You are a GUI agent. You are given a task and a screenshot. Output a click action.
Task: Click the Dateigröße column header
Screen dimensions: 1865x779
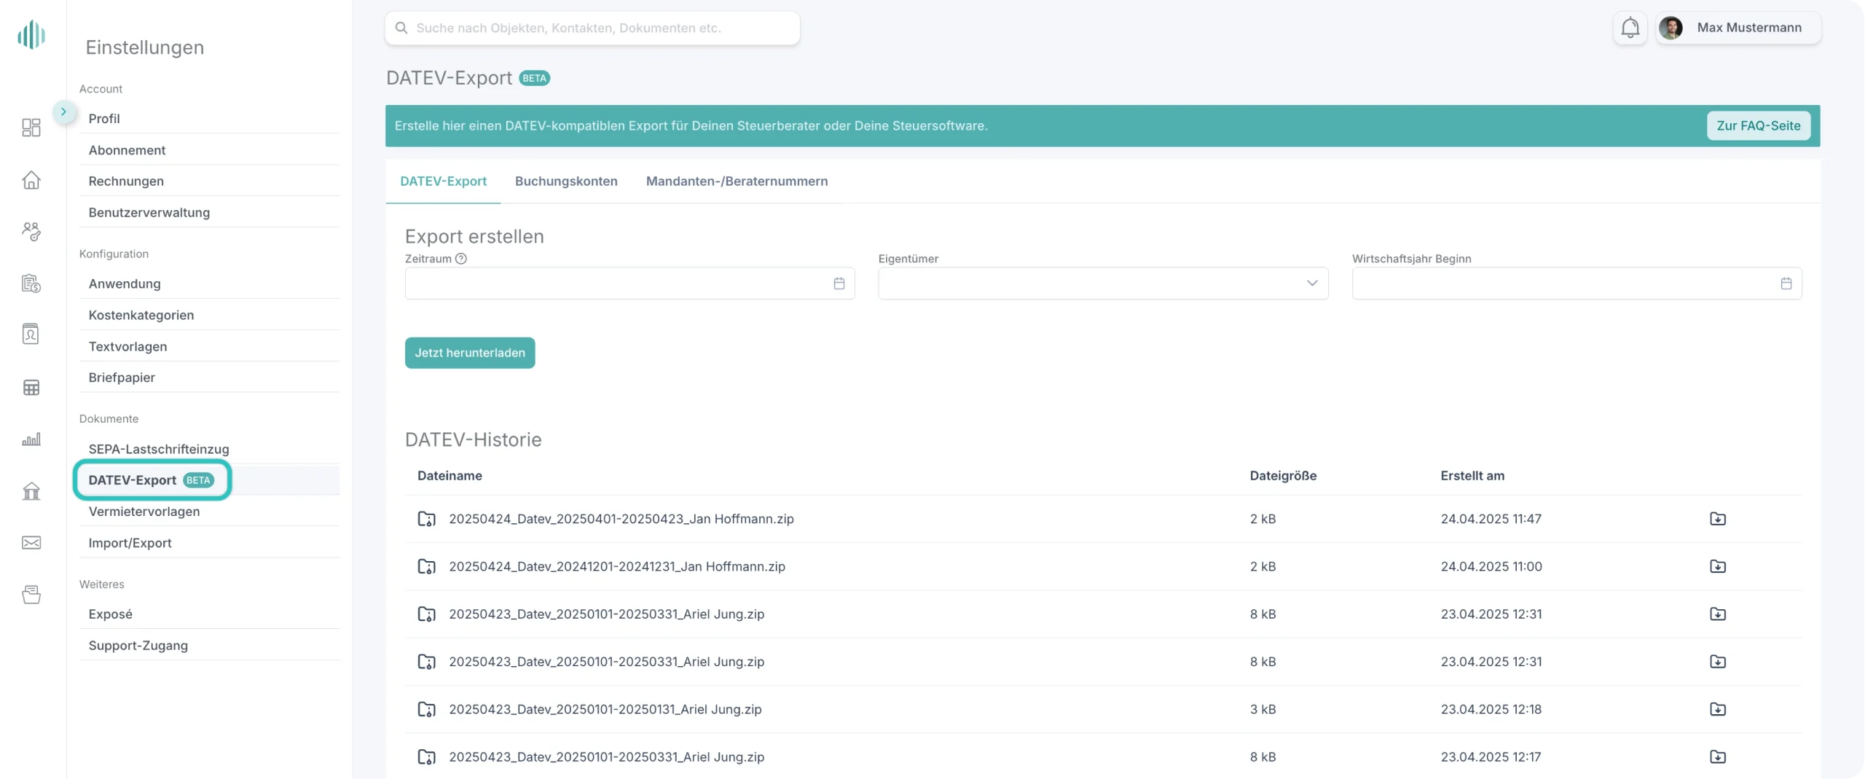tap(1283, 476)
